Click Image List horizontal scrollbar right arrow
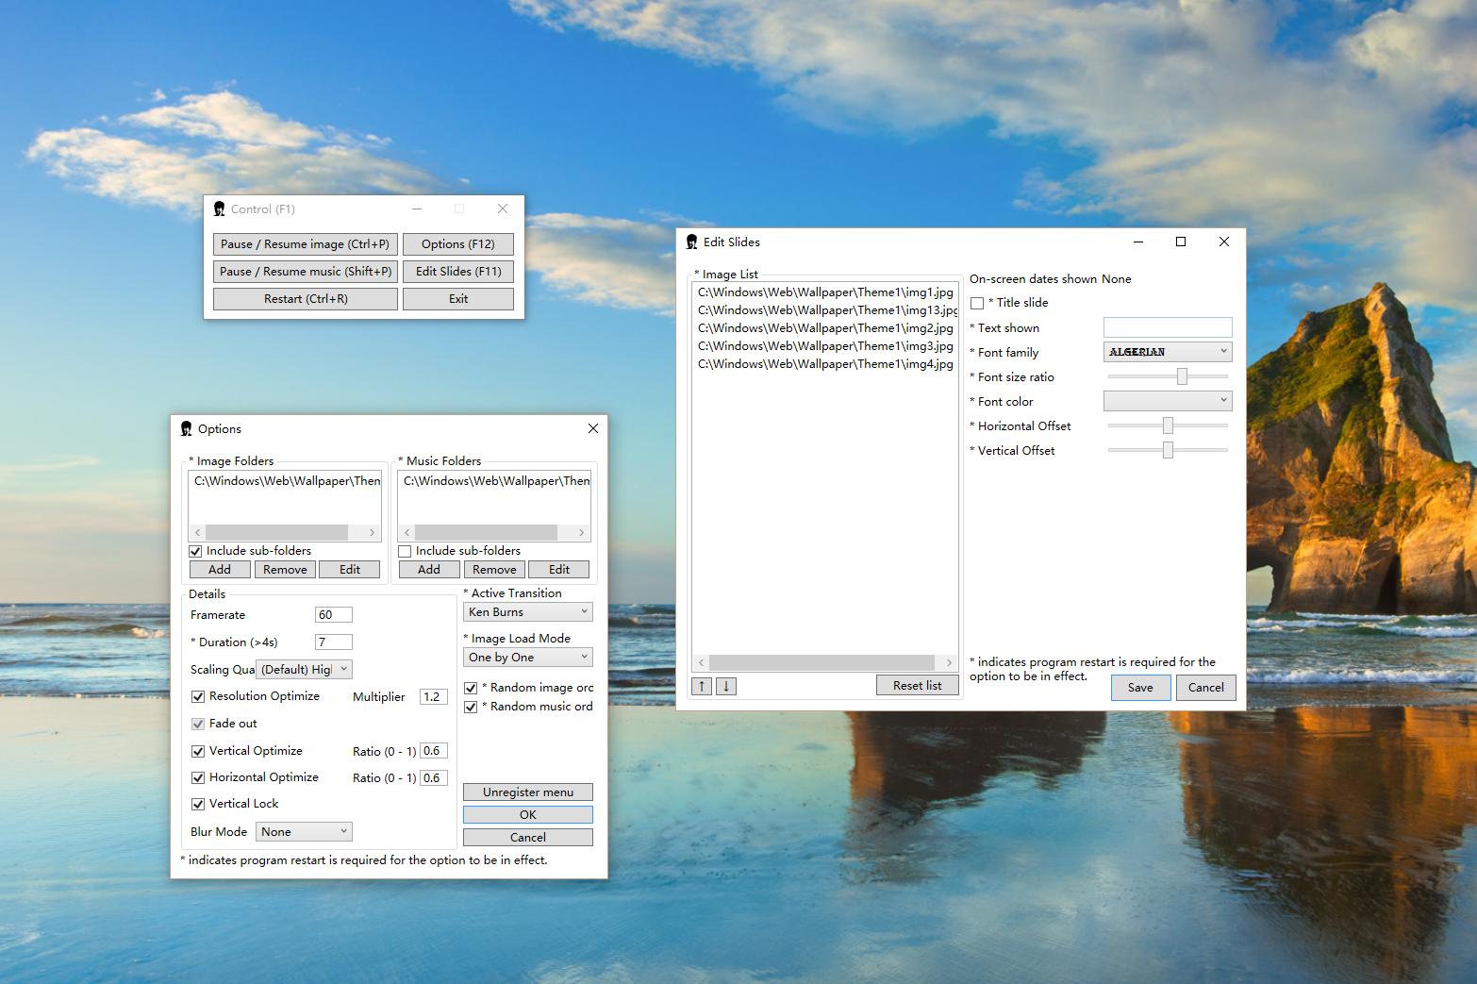Image resolution: width=1477 pixels, height=984 pixels. pyautogui.click(x=949, y=662)
